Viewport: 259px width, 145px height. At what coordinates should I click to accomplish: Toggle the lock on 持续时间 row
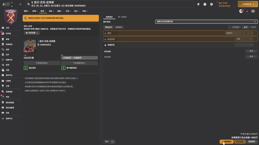[106, 45]
